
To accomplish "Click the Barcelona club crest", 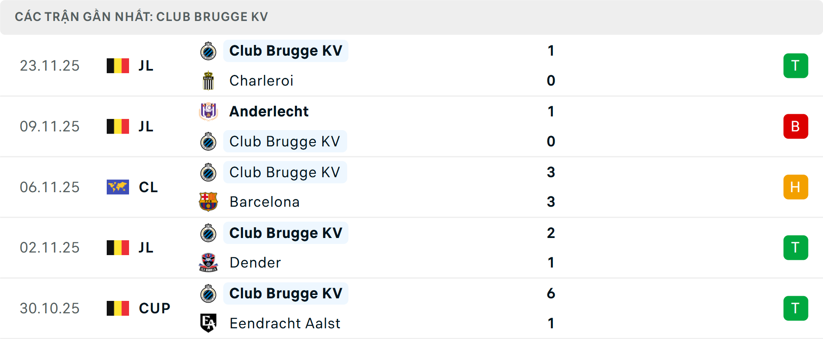I will (x=208, y=202).
